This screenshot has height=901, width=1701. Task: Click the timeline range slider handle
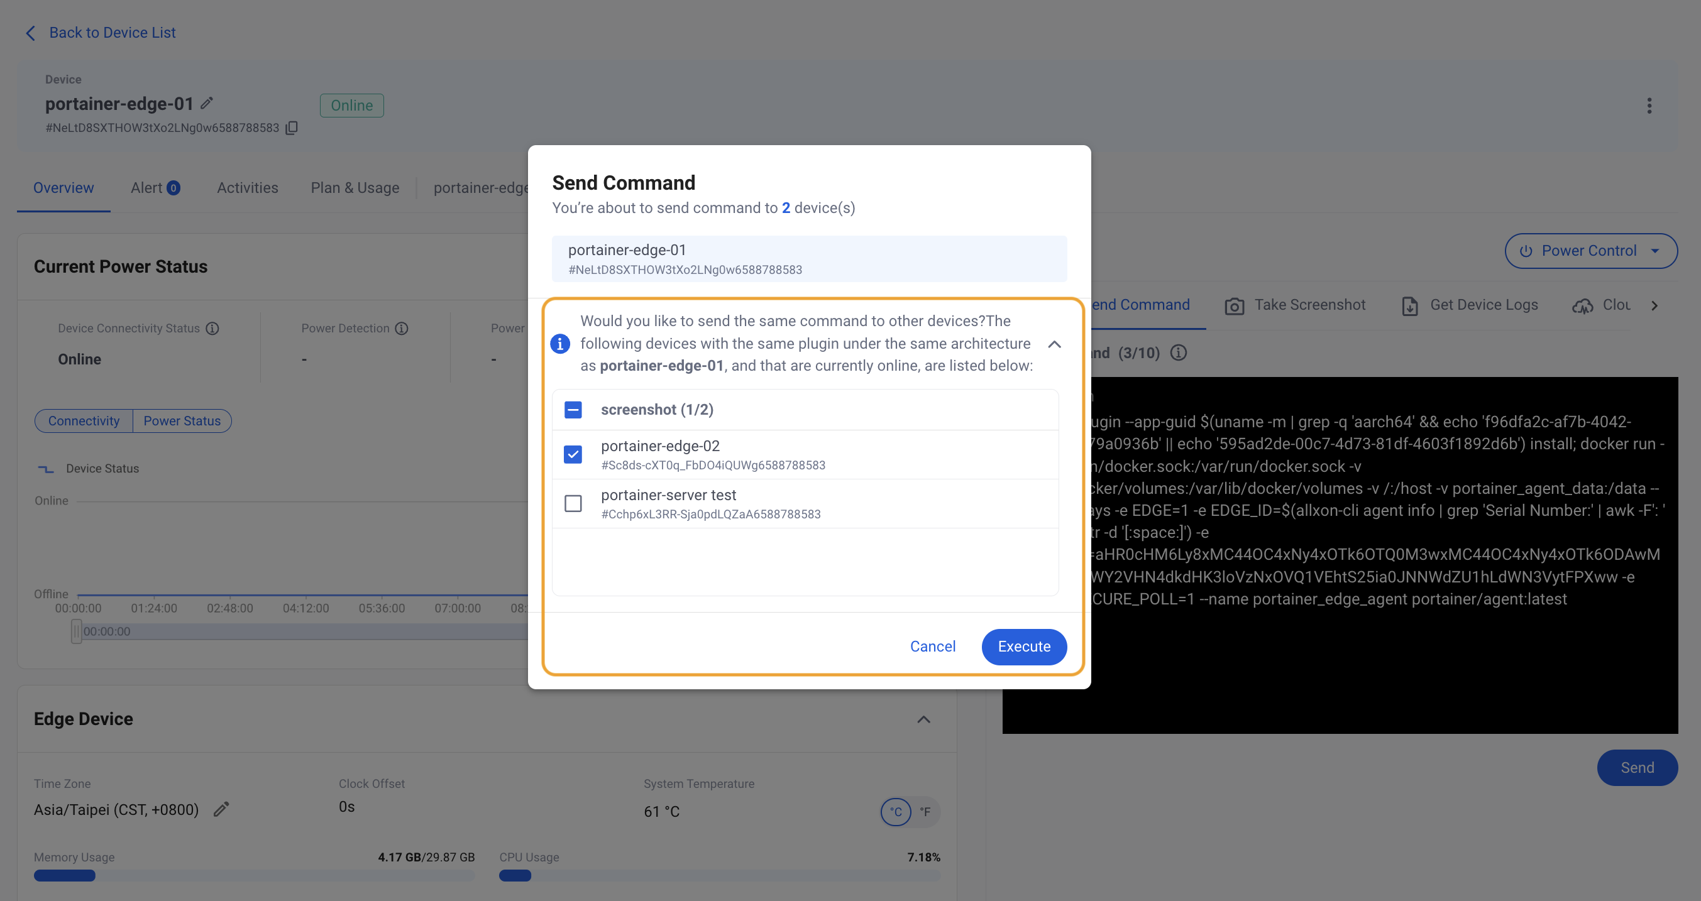tap(77, 631)
